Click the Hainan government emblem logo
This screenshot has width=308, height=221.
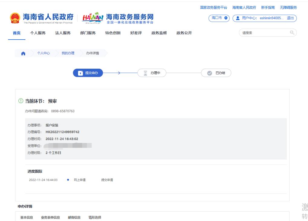pos(15,18)
